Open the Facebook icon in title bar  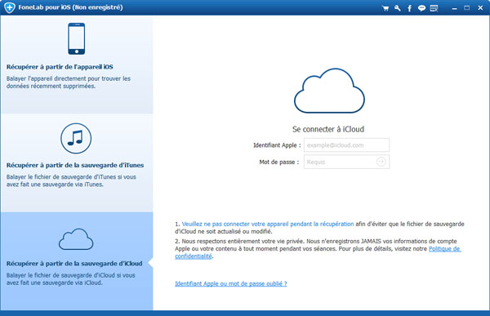(x=409, y=8)
